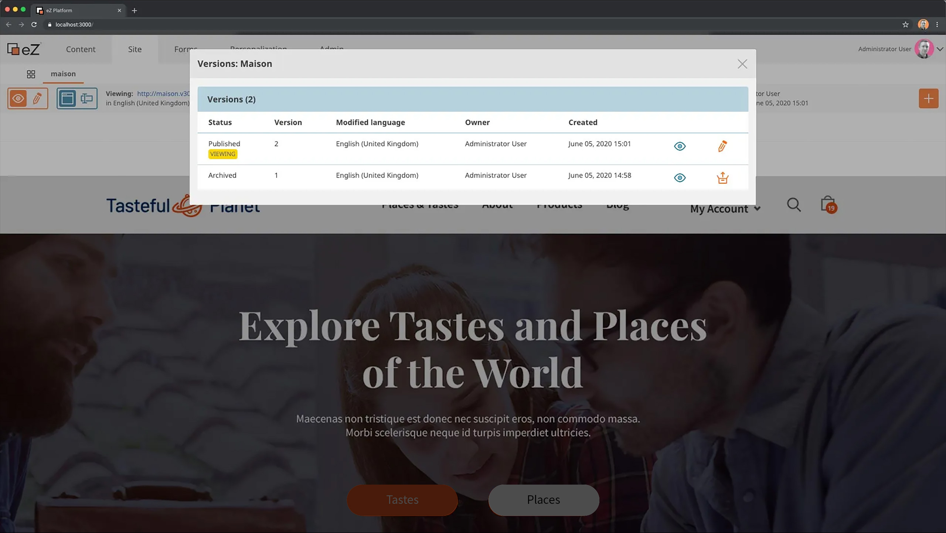Open Chrome three-dot menu

click(937, 24)
